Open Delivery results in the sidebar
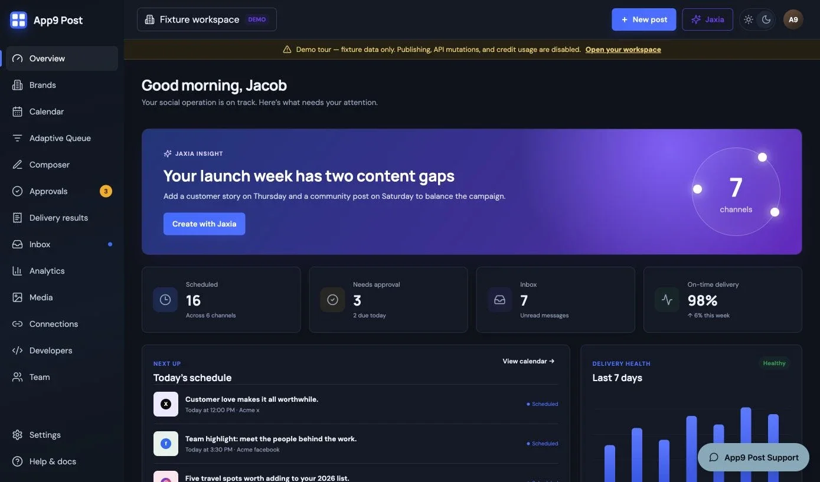Viewport: 820px width, 482px height. (62, 218)
